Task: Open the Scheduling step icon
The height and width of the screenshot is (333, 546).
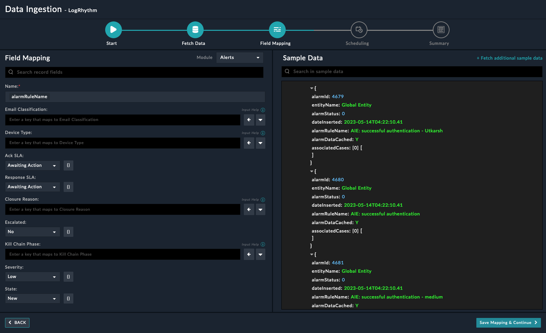Action: click(x=359, y=30)
